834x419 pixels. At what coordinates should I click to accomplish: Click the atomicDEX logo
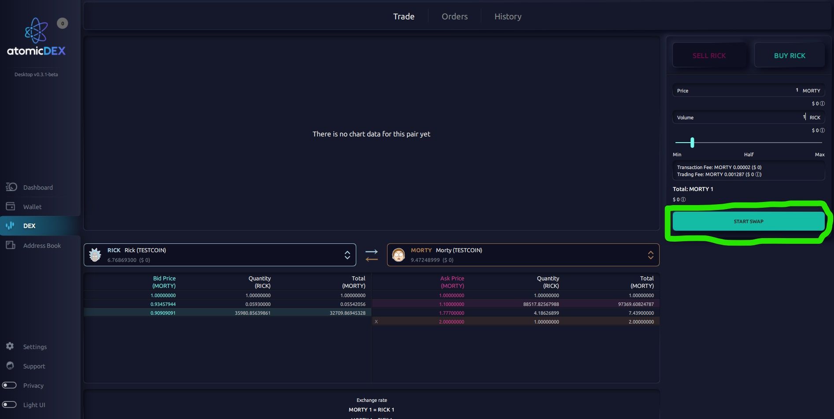coord(36,37)
